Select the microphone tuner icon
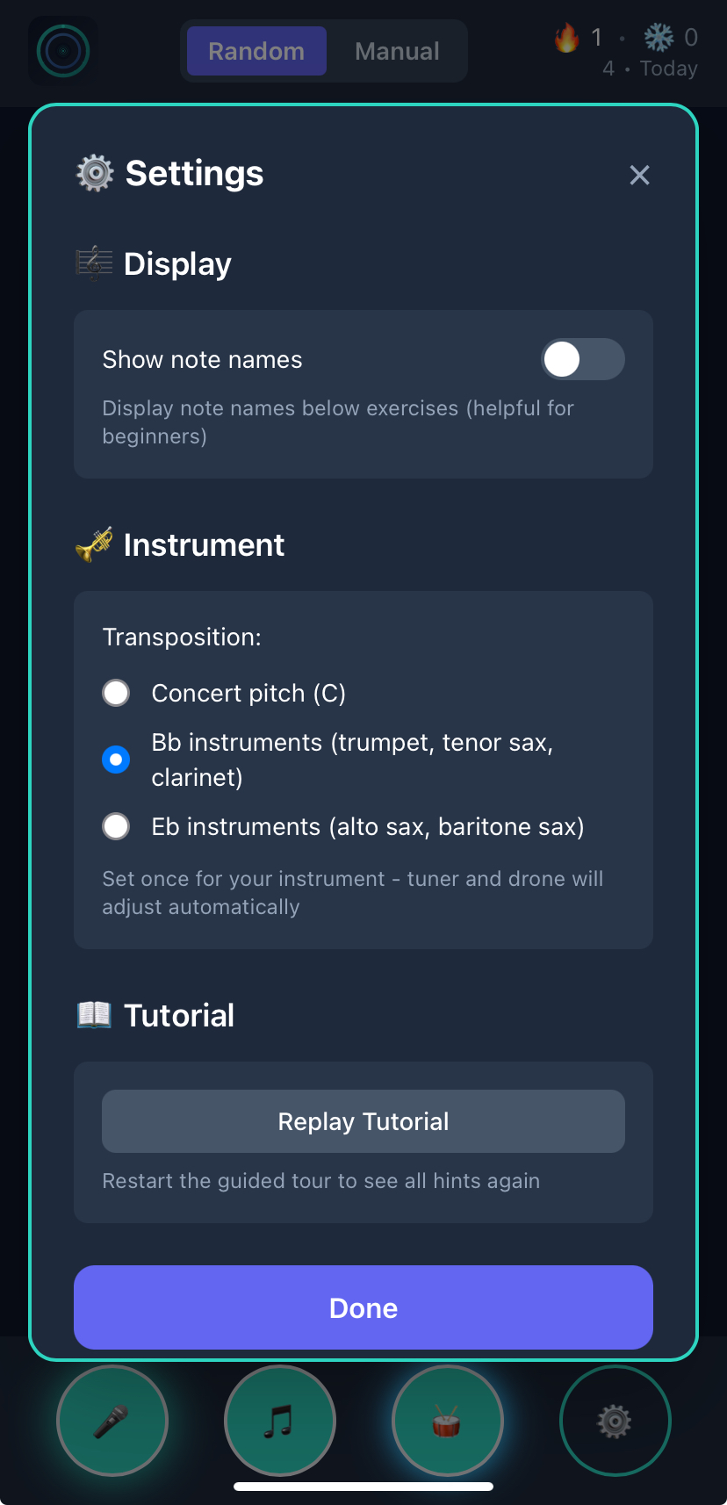The height and width of the screenshot is (1505, 727). (x=112, y=1420)
